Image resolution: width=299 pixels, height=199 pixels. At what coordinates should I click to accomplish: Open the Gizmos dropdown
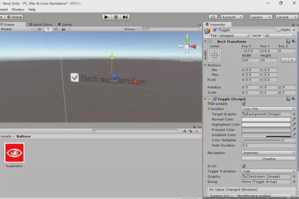pos(131,29)
